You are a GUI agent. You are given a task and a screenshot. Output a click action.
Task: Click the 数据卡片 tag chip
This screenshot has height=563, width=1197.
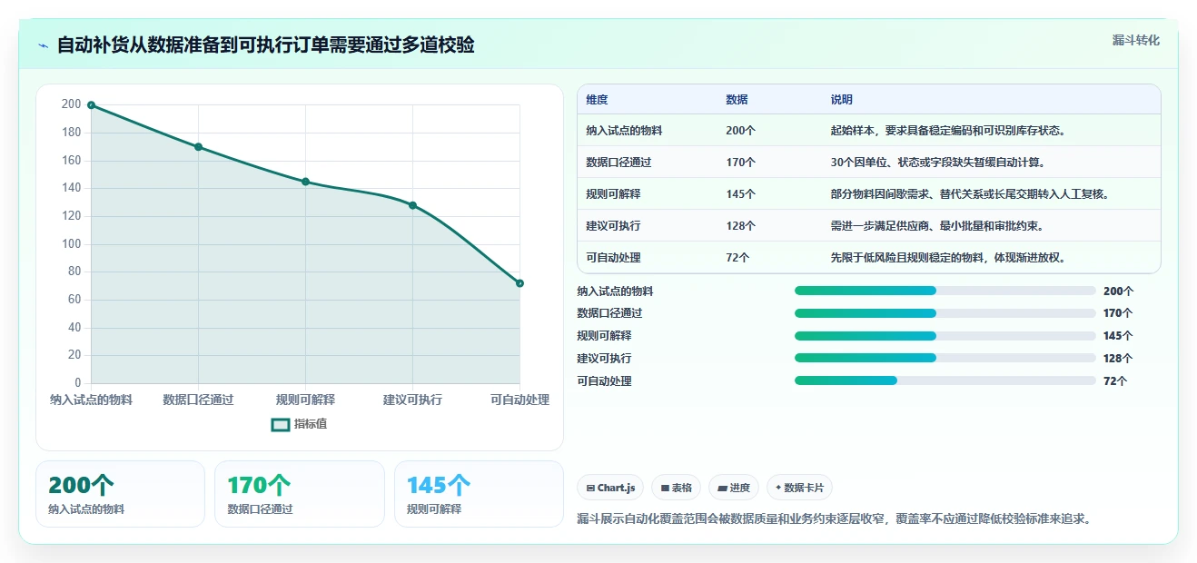tap(799, 488)
